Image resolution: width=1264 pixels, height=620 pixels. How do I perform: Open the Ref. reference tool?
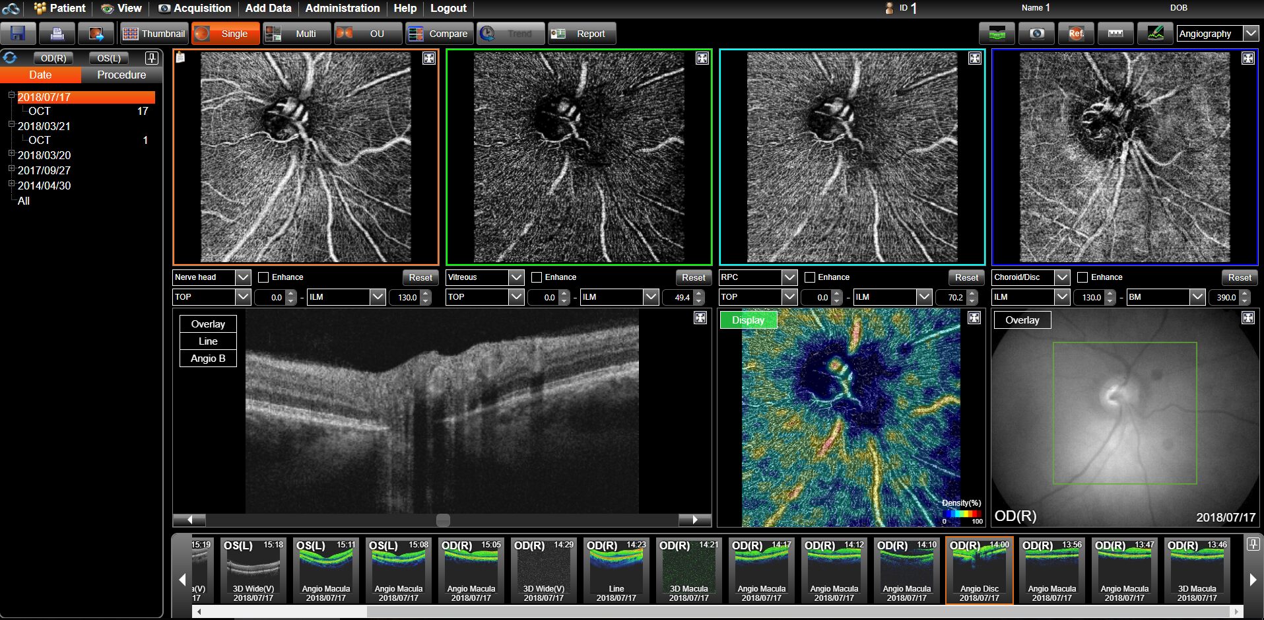1076,34
